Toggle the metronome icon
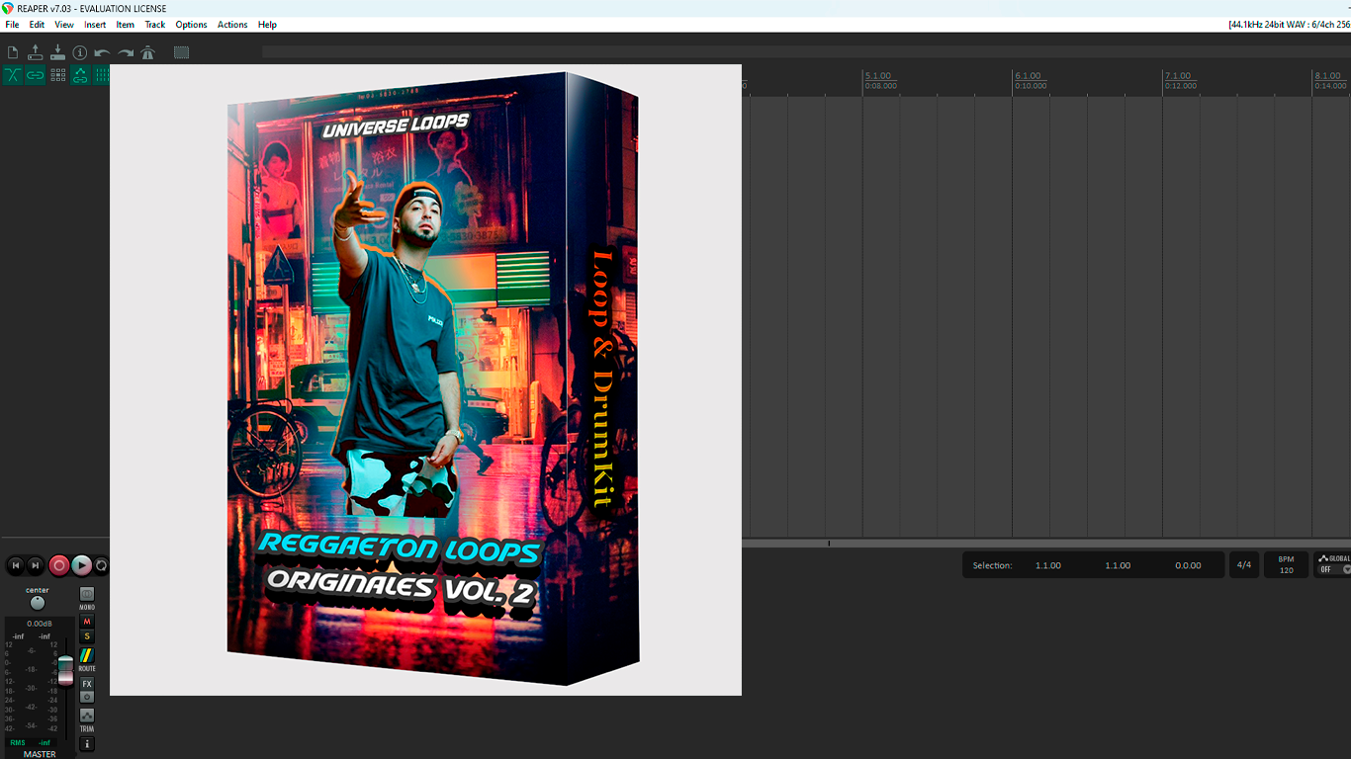The height and width of the screenshot is (759, 1351). pos(148,52)
